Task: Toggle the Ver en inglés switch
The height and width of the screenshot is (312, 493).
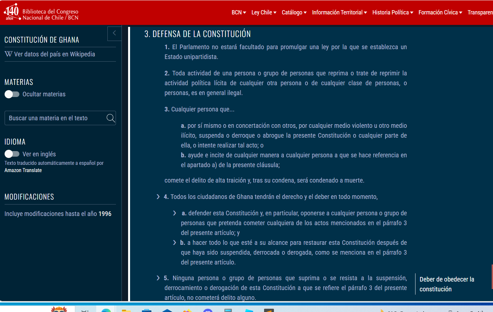Action: [12, 154]
